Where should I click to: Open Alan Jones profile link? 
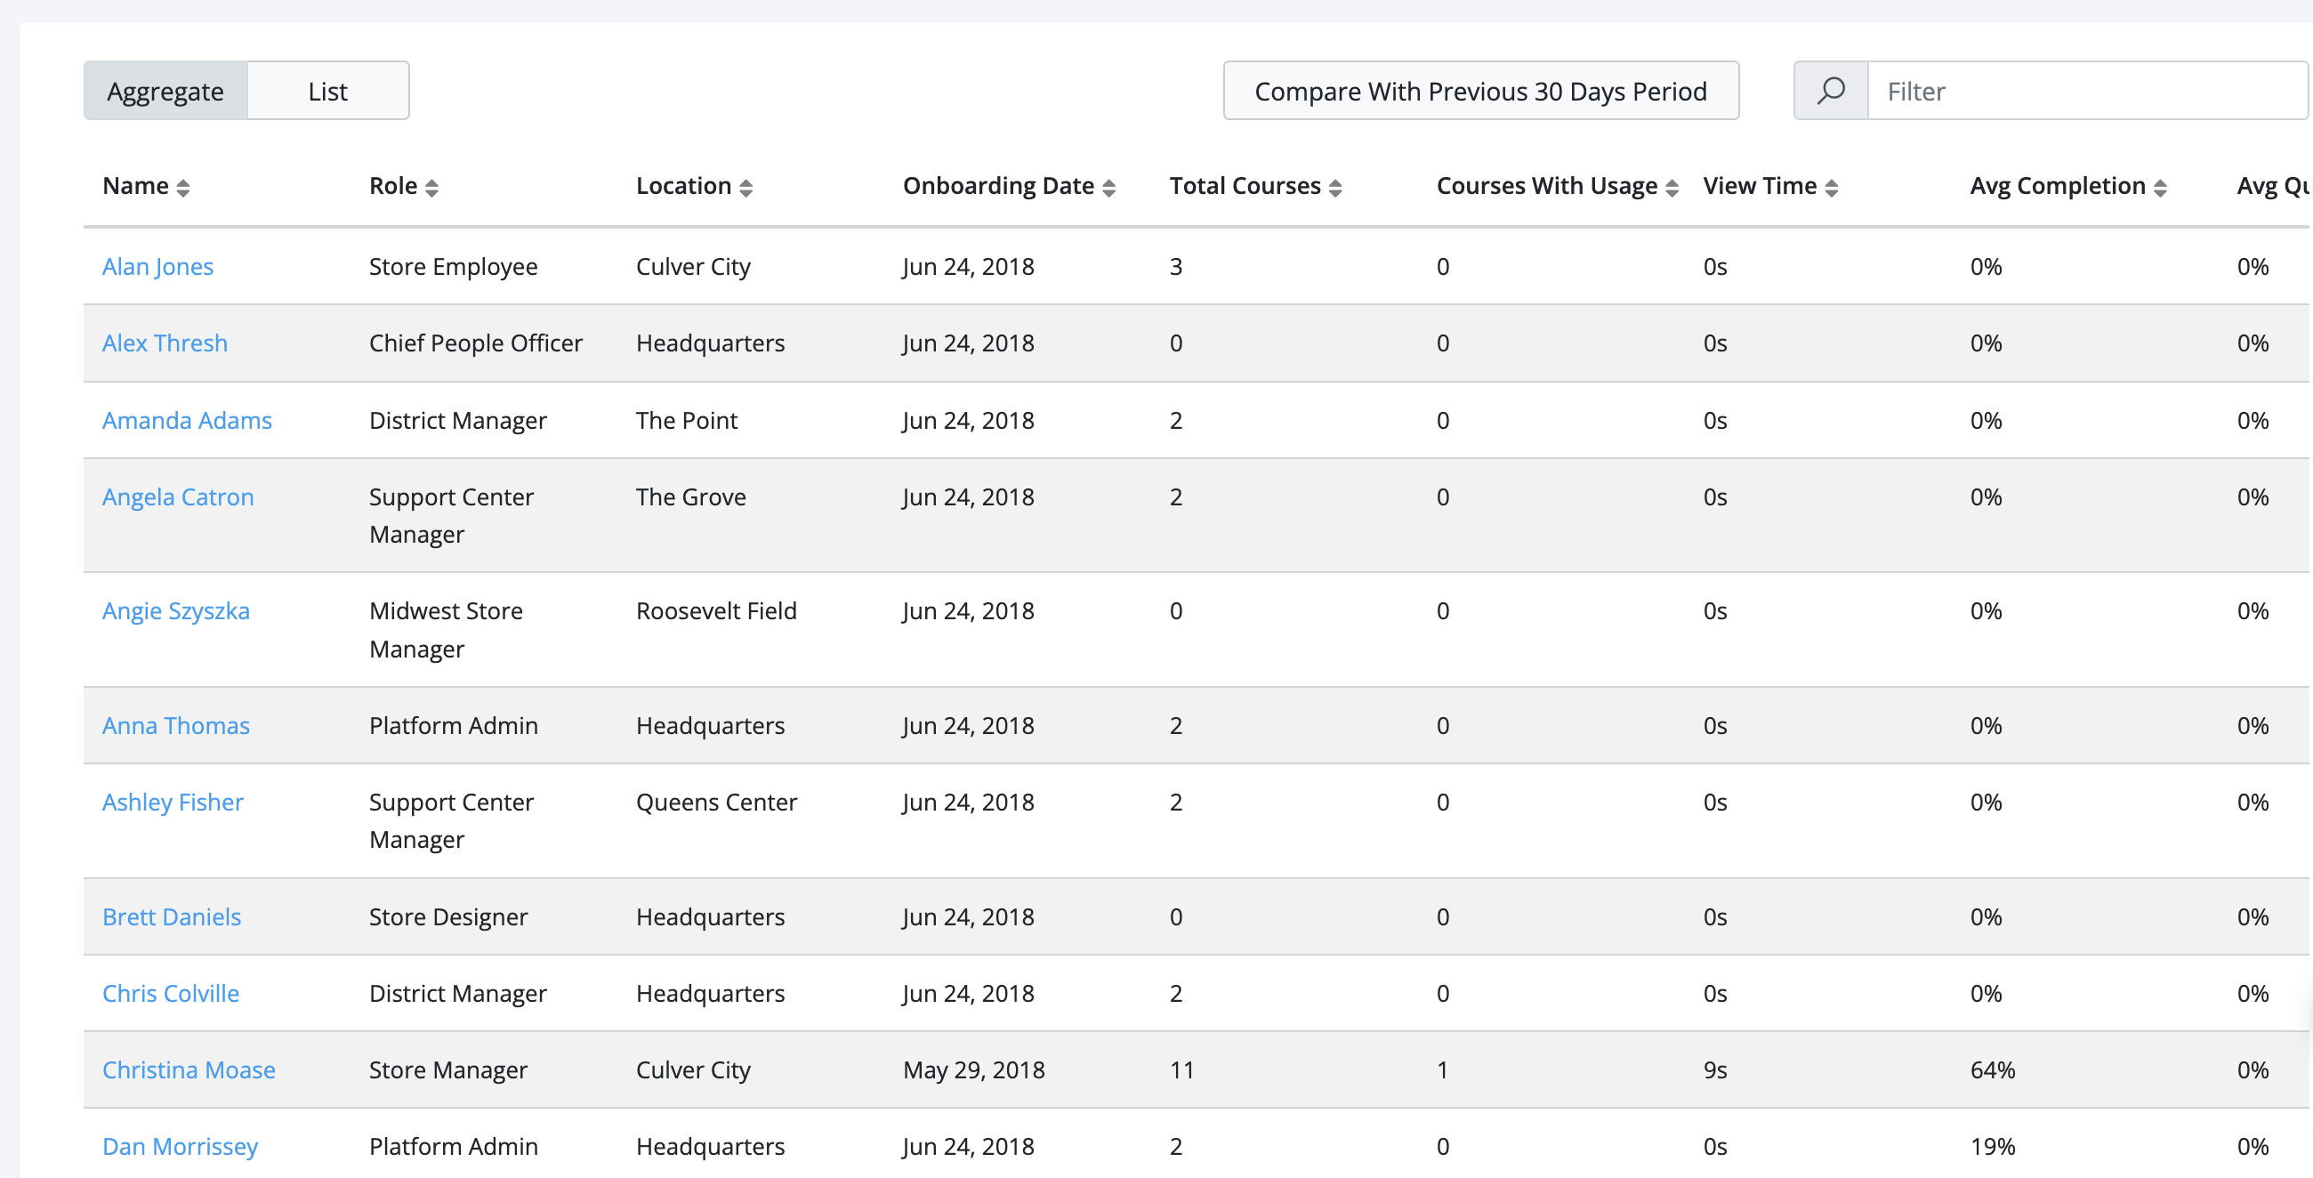point(158,267)
